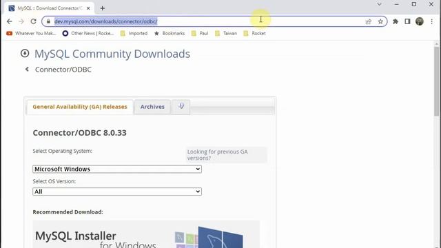The width and height of the screenshot is (441, 248).
Task: Click back chevron beside Connector/ODBC
Action: [27, 69]
